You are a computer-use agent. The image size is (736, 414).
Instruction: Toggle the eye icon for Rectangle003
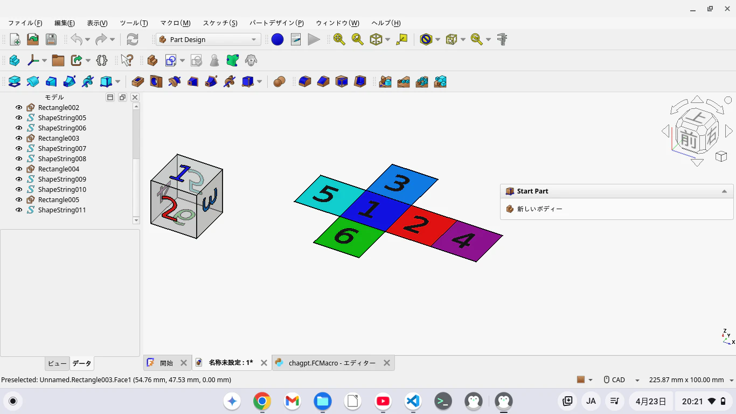[x=19, y=139]
